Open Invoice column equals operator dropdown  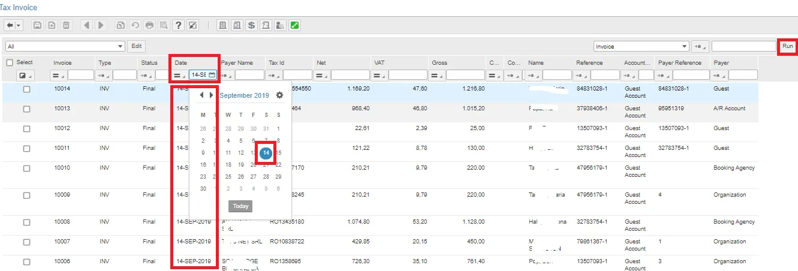(59, 75)
